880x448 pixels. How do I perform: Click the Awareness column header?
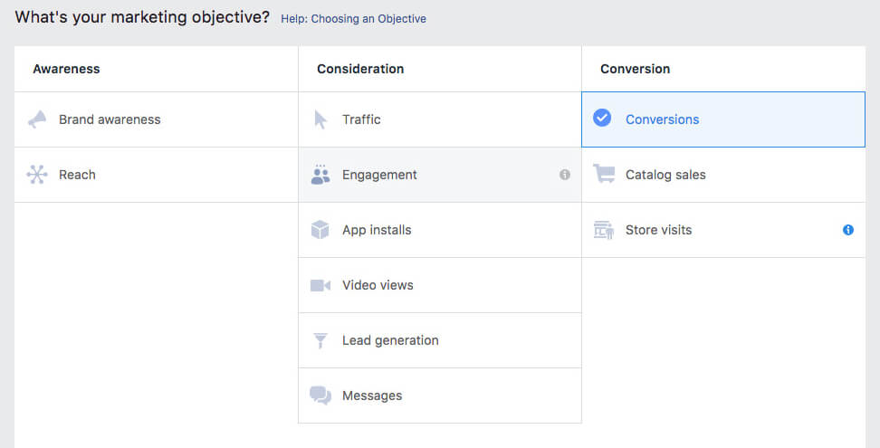66,69
